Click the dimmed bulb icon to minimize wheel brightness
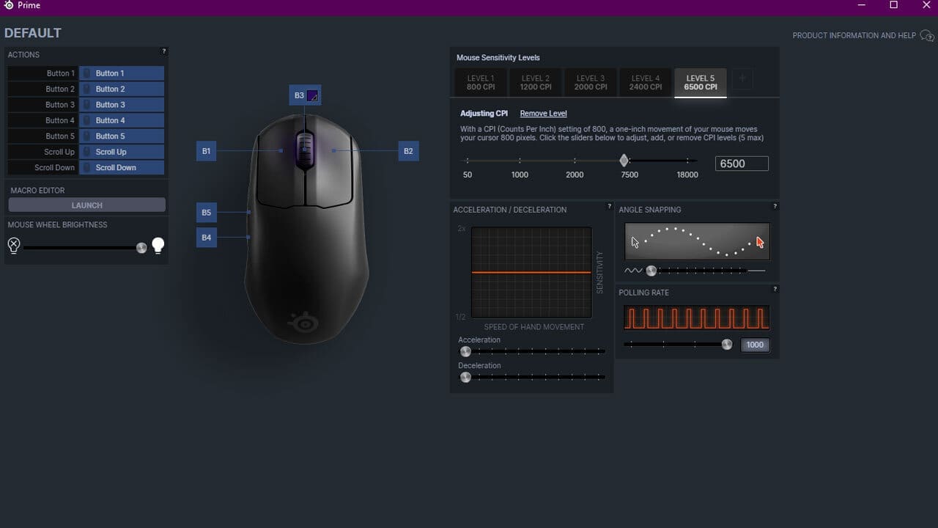Viewport: 938px width, 528px height. tap(13, 246)
